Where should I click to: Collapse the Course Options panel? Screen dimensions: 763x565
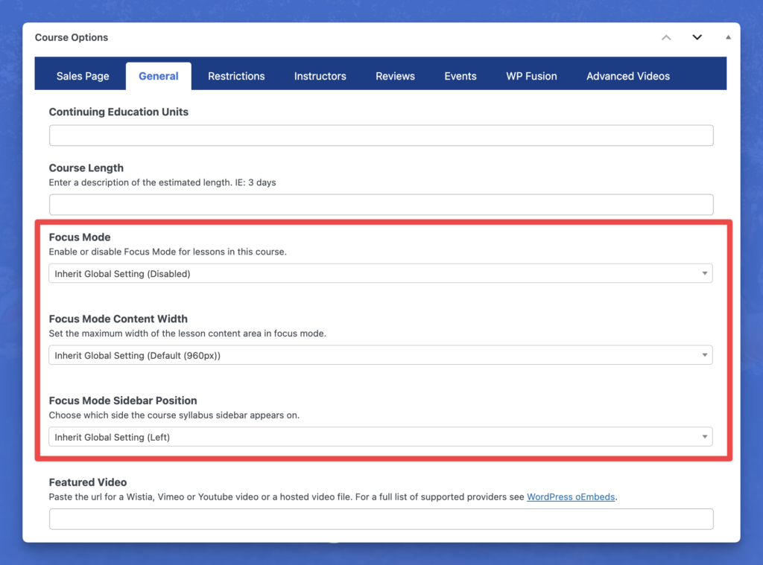point(728,37)
